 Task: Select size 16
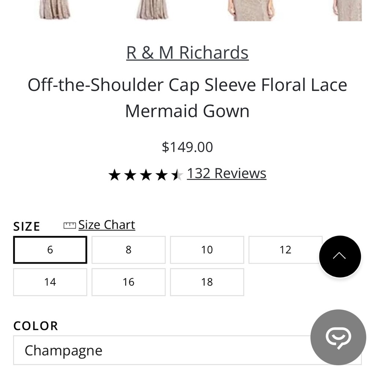[x=128, y=282]
